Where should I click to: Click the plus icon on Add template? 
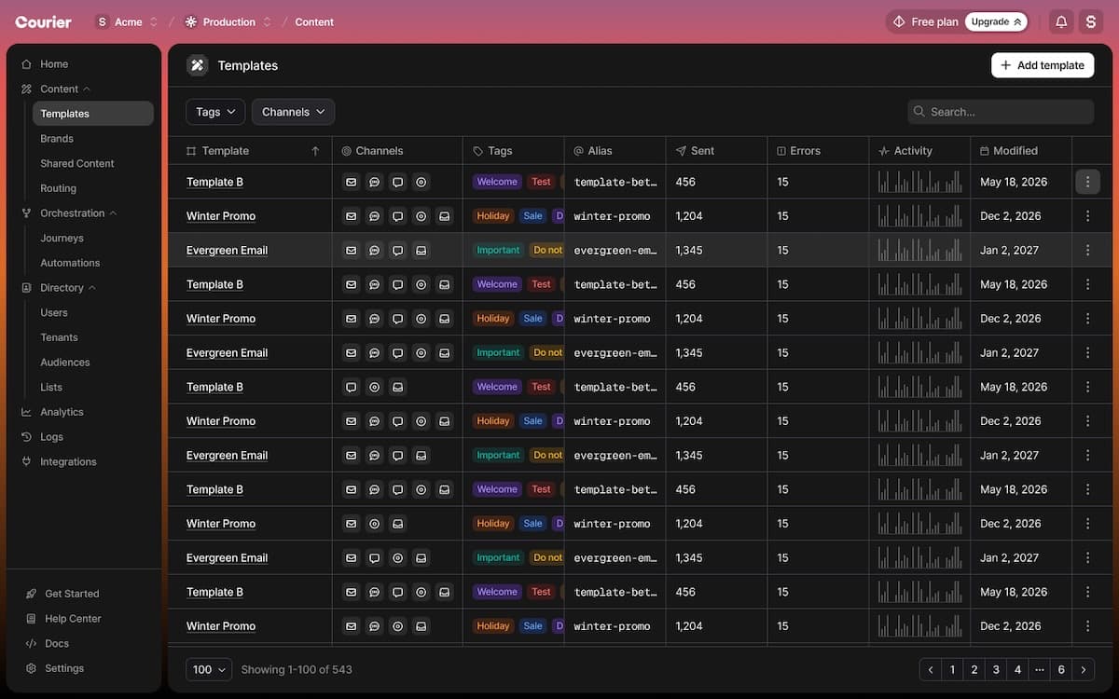point(1006,65)
